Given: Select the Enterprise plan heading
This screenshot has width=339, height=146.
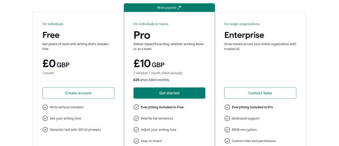Looking at the screenshot, I should 244,35.
